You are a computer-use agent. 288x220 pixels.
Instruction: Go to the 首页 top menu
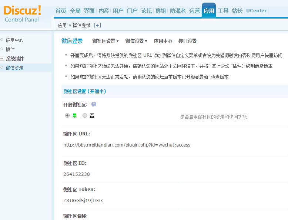61,11
